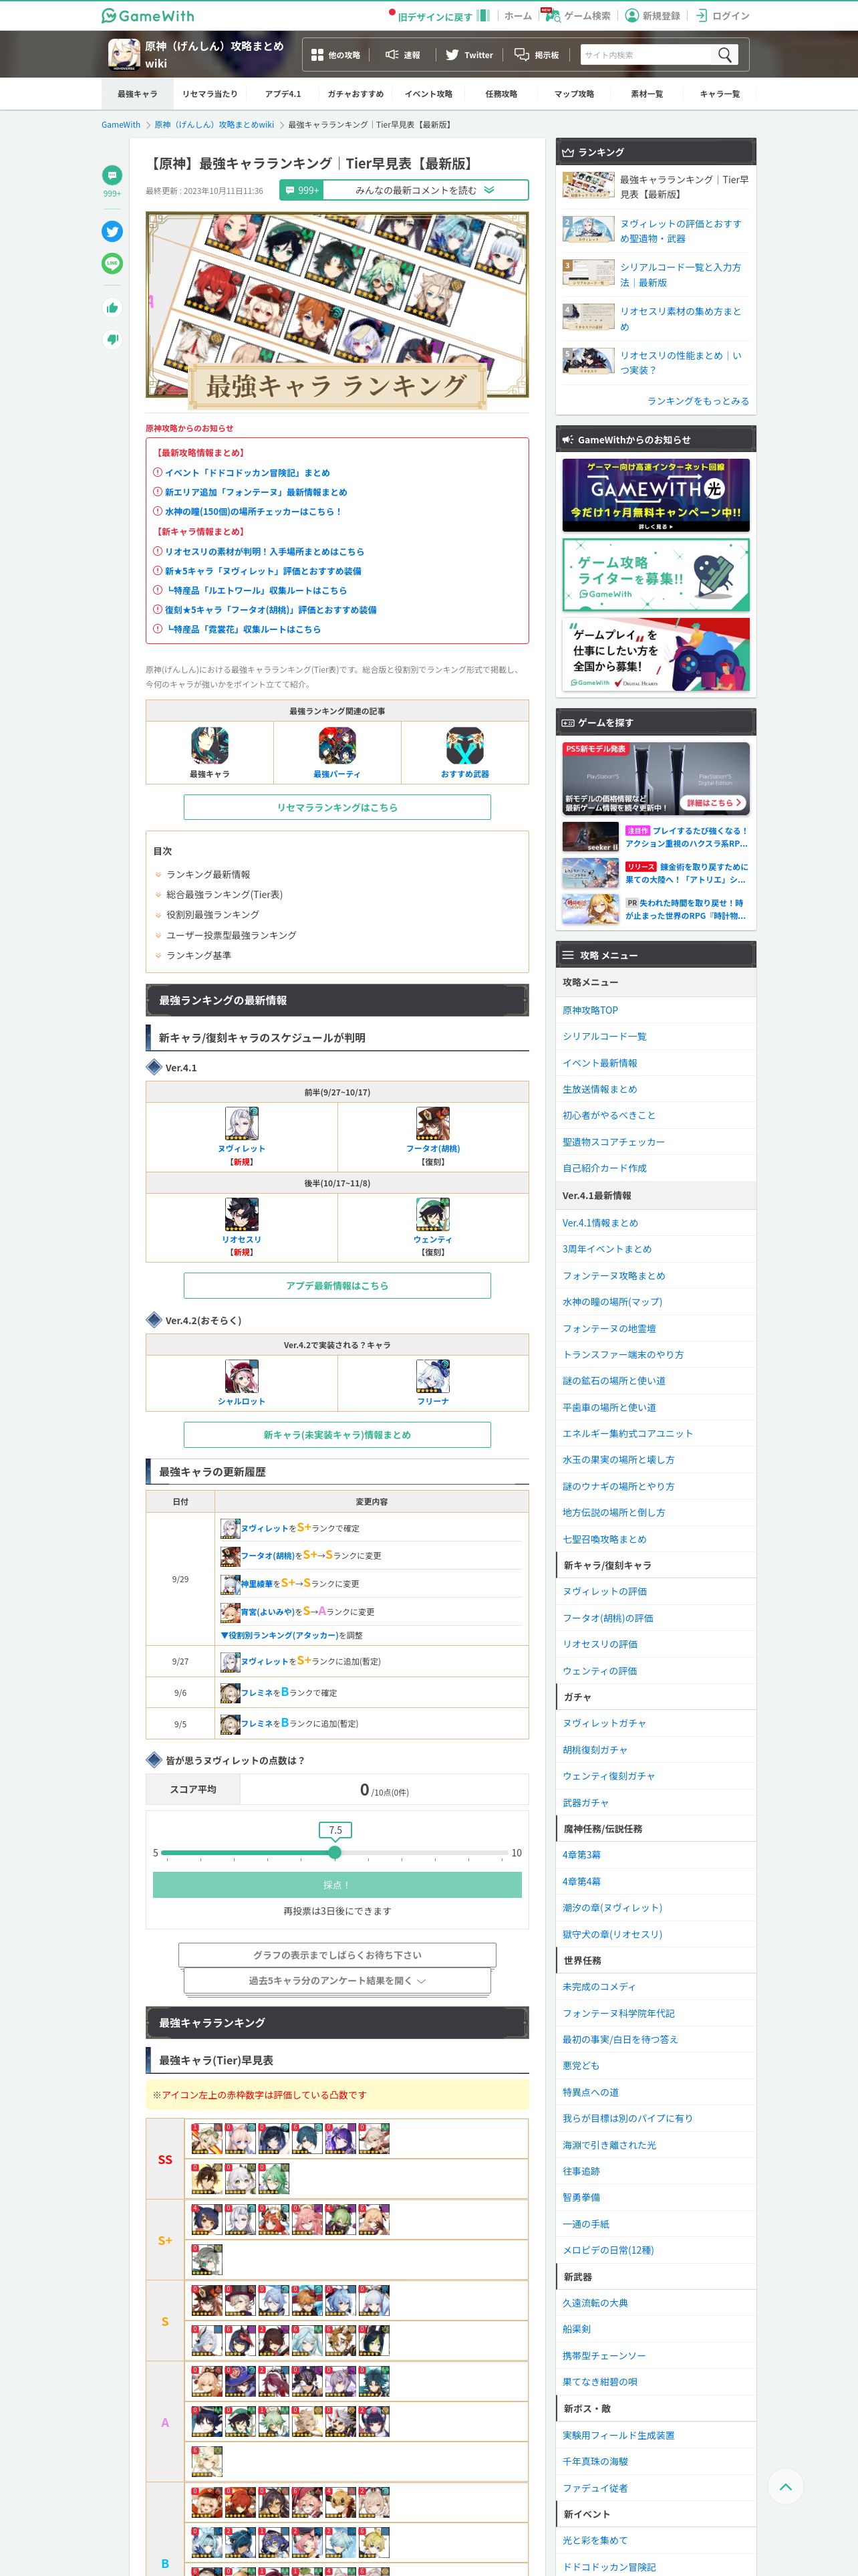This screenshot has width=858, height=2576.
Task: Select the キャラ一覧 navigation tab
Action: click(719, 94)
